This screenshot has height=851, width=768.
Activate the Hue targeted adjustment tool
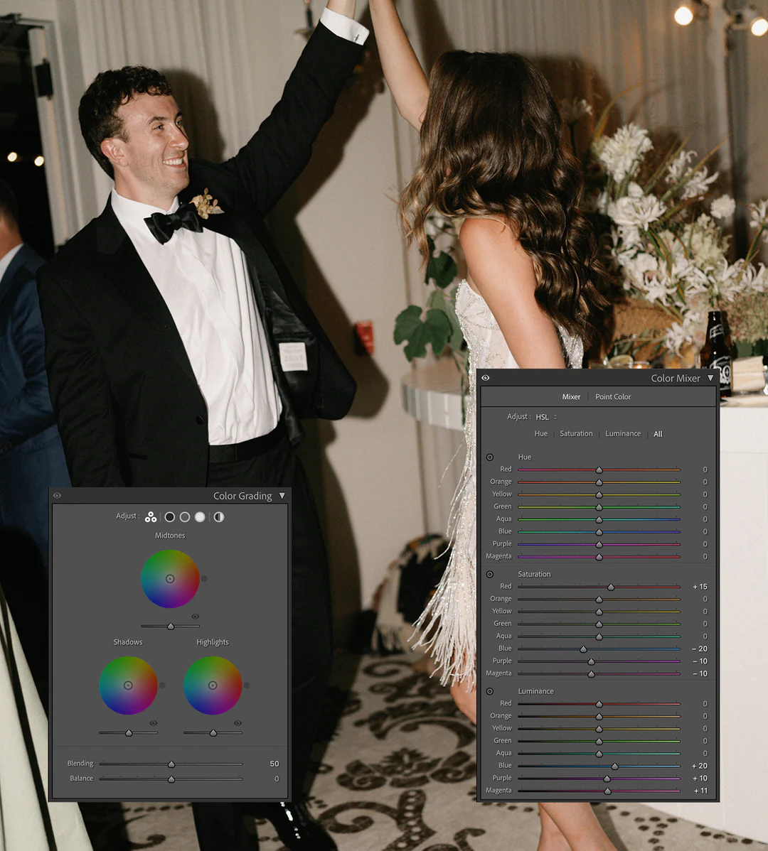[x=490, y=457]
